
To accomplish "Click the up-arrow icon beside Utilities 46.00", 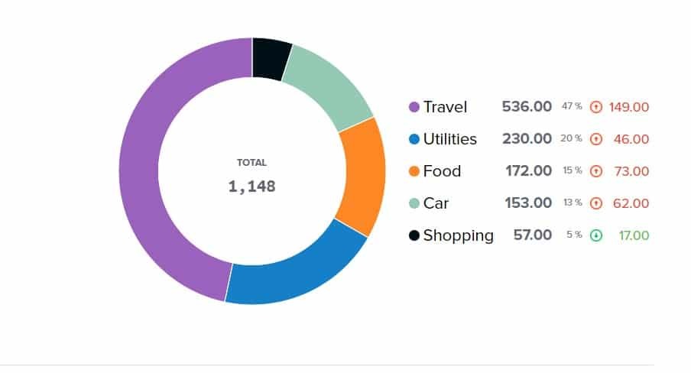I will (597, 139).
